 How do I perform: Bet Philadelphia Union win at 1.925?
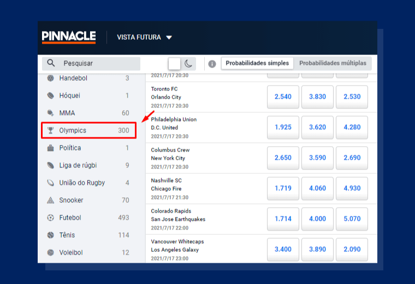coord(283,128)
